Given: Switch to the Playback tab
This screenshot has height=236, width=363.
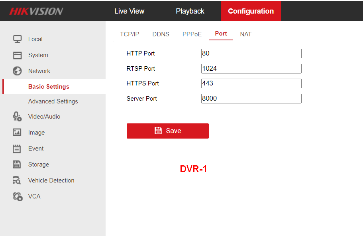Looking at the screenshot, I should pos(190,11).
